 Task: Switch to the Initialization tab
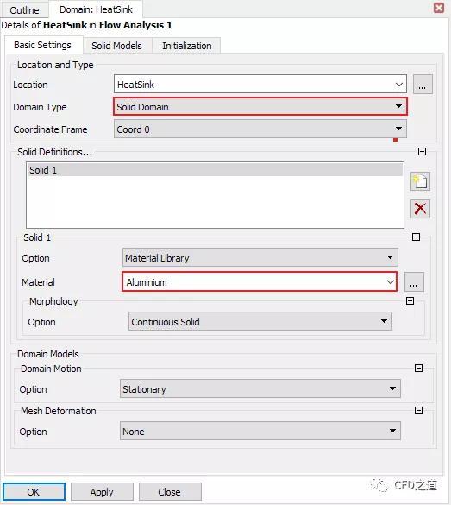pos(187,46)
